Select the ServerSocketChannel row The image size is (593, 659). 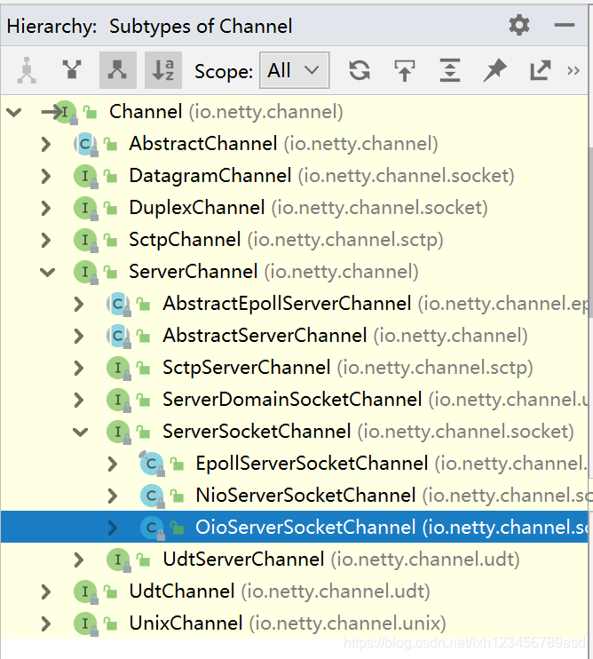point(294,432)
